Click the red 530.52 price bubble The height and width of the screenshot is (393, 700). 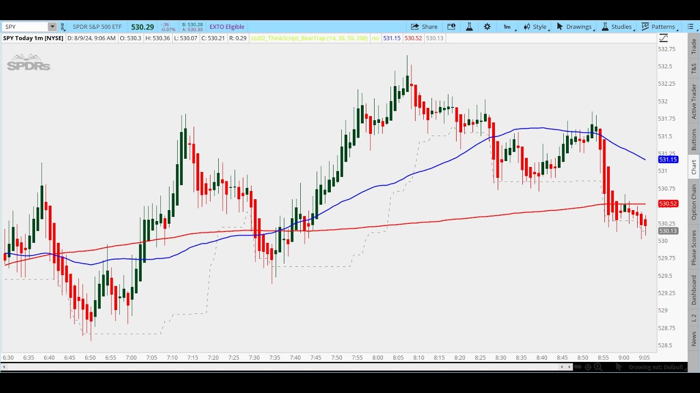[668, 204]
